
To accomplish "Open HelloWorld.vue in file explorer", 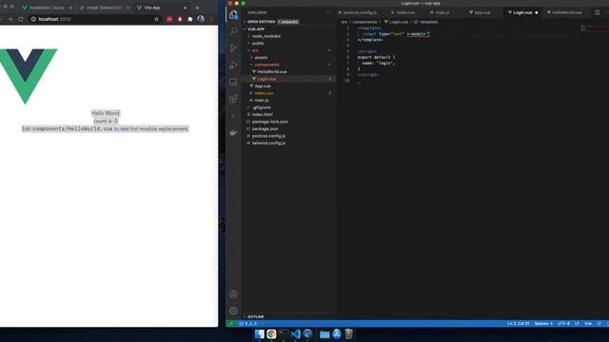I will (272, 72).
